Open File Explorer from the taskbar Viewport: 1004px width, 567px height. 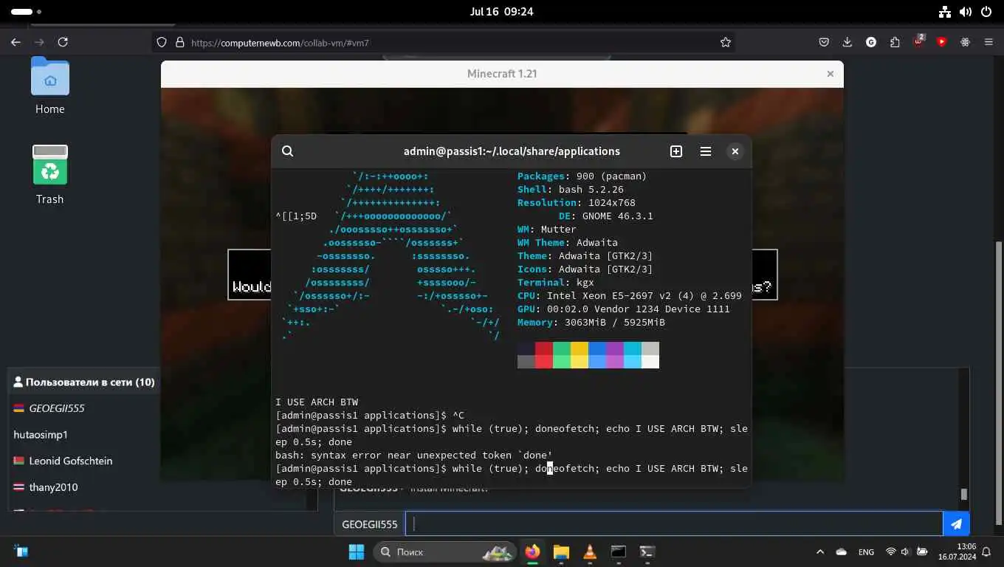pos(561,551)
